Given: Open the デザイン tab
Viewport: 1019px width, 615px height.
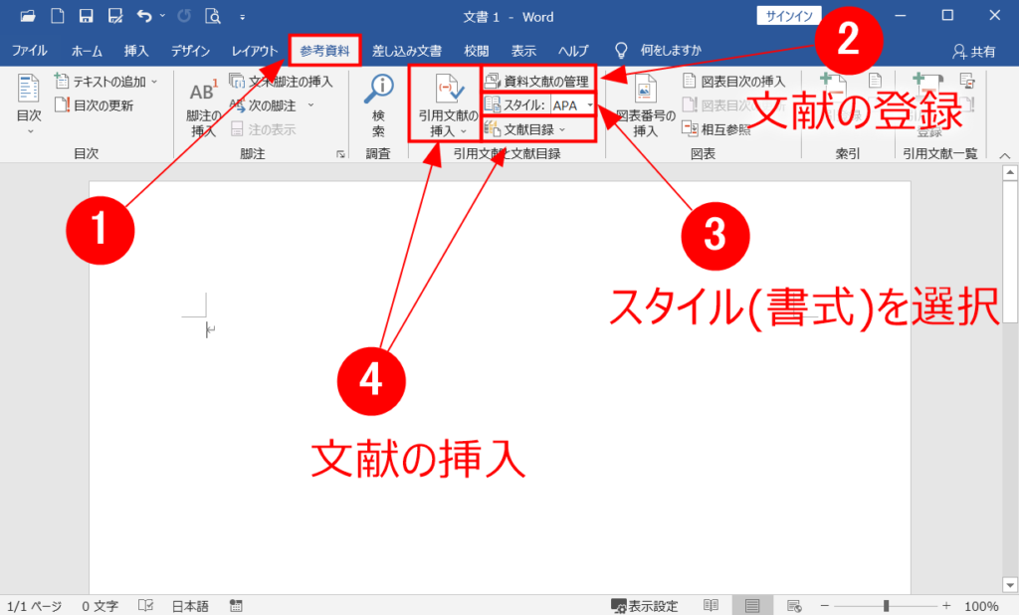Looking at the screenshot, I should tap(190, 51).
